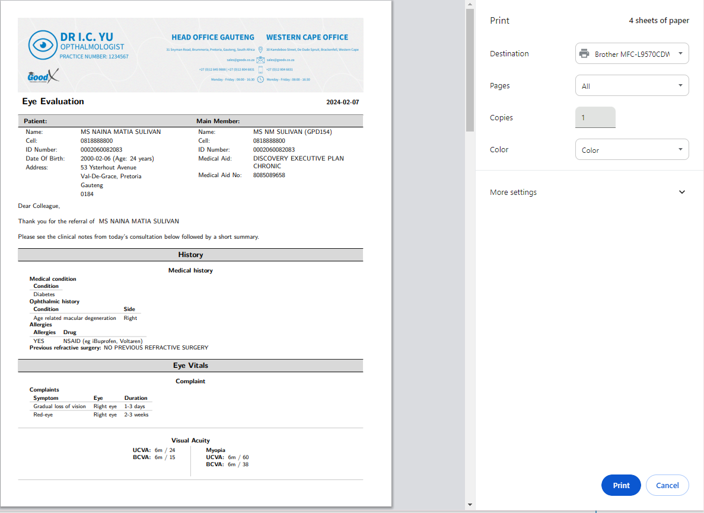Click the preview vertical scrollbar thumb
This screenshot has height=513, width=704.
pyautogui.click(x=470, y=70)
